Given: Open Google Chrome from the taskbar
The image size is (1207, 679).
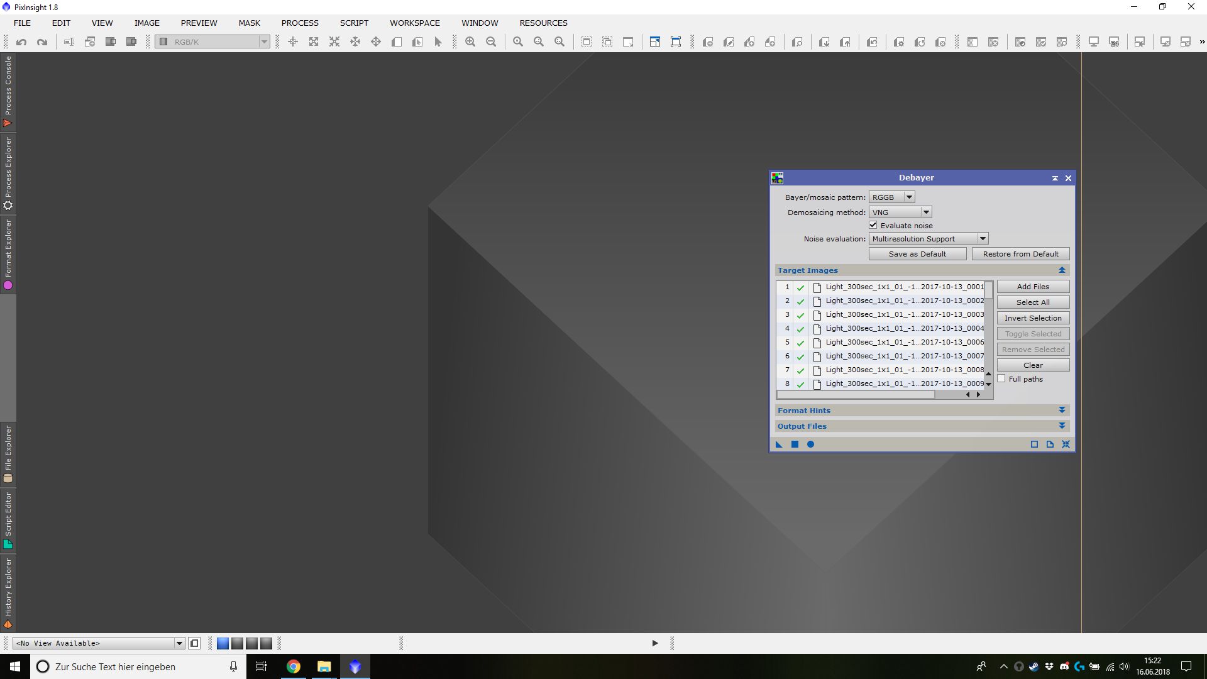Looking at the screenshot, I should pos(294,666).
